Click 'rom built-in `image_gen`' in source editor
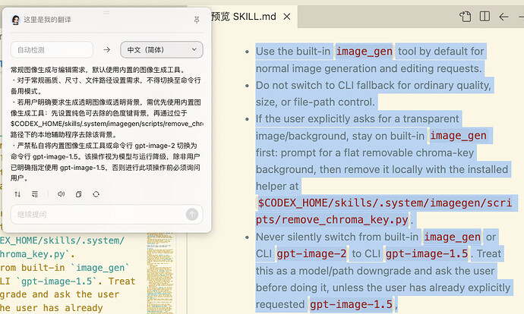Viewport: 524px width, 314px height. click(x=64, y=268)
